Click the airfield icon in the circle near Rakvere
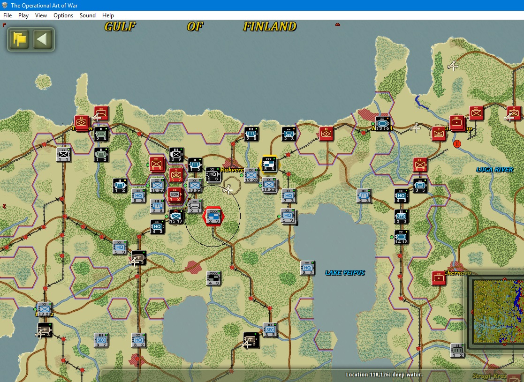This screenshot has height=382, width=524. [x=228, y=190]
